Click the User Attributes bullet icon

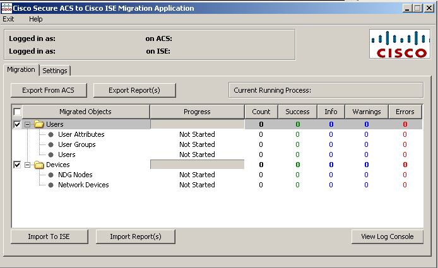pyautogui.click(x=51, y=134)
